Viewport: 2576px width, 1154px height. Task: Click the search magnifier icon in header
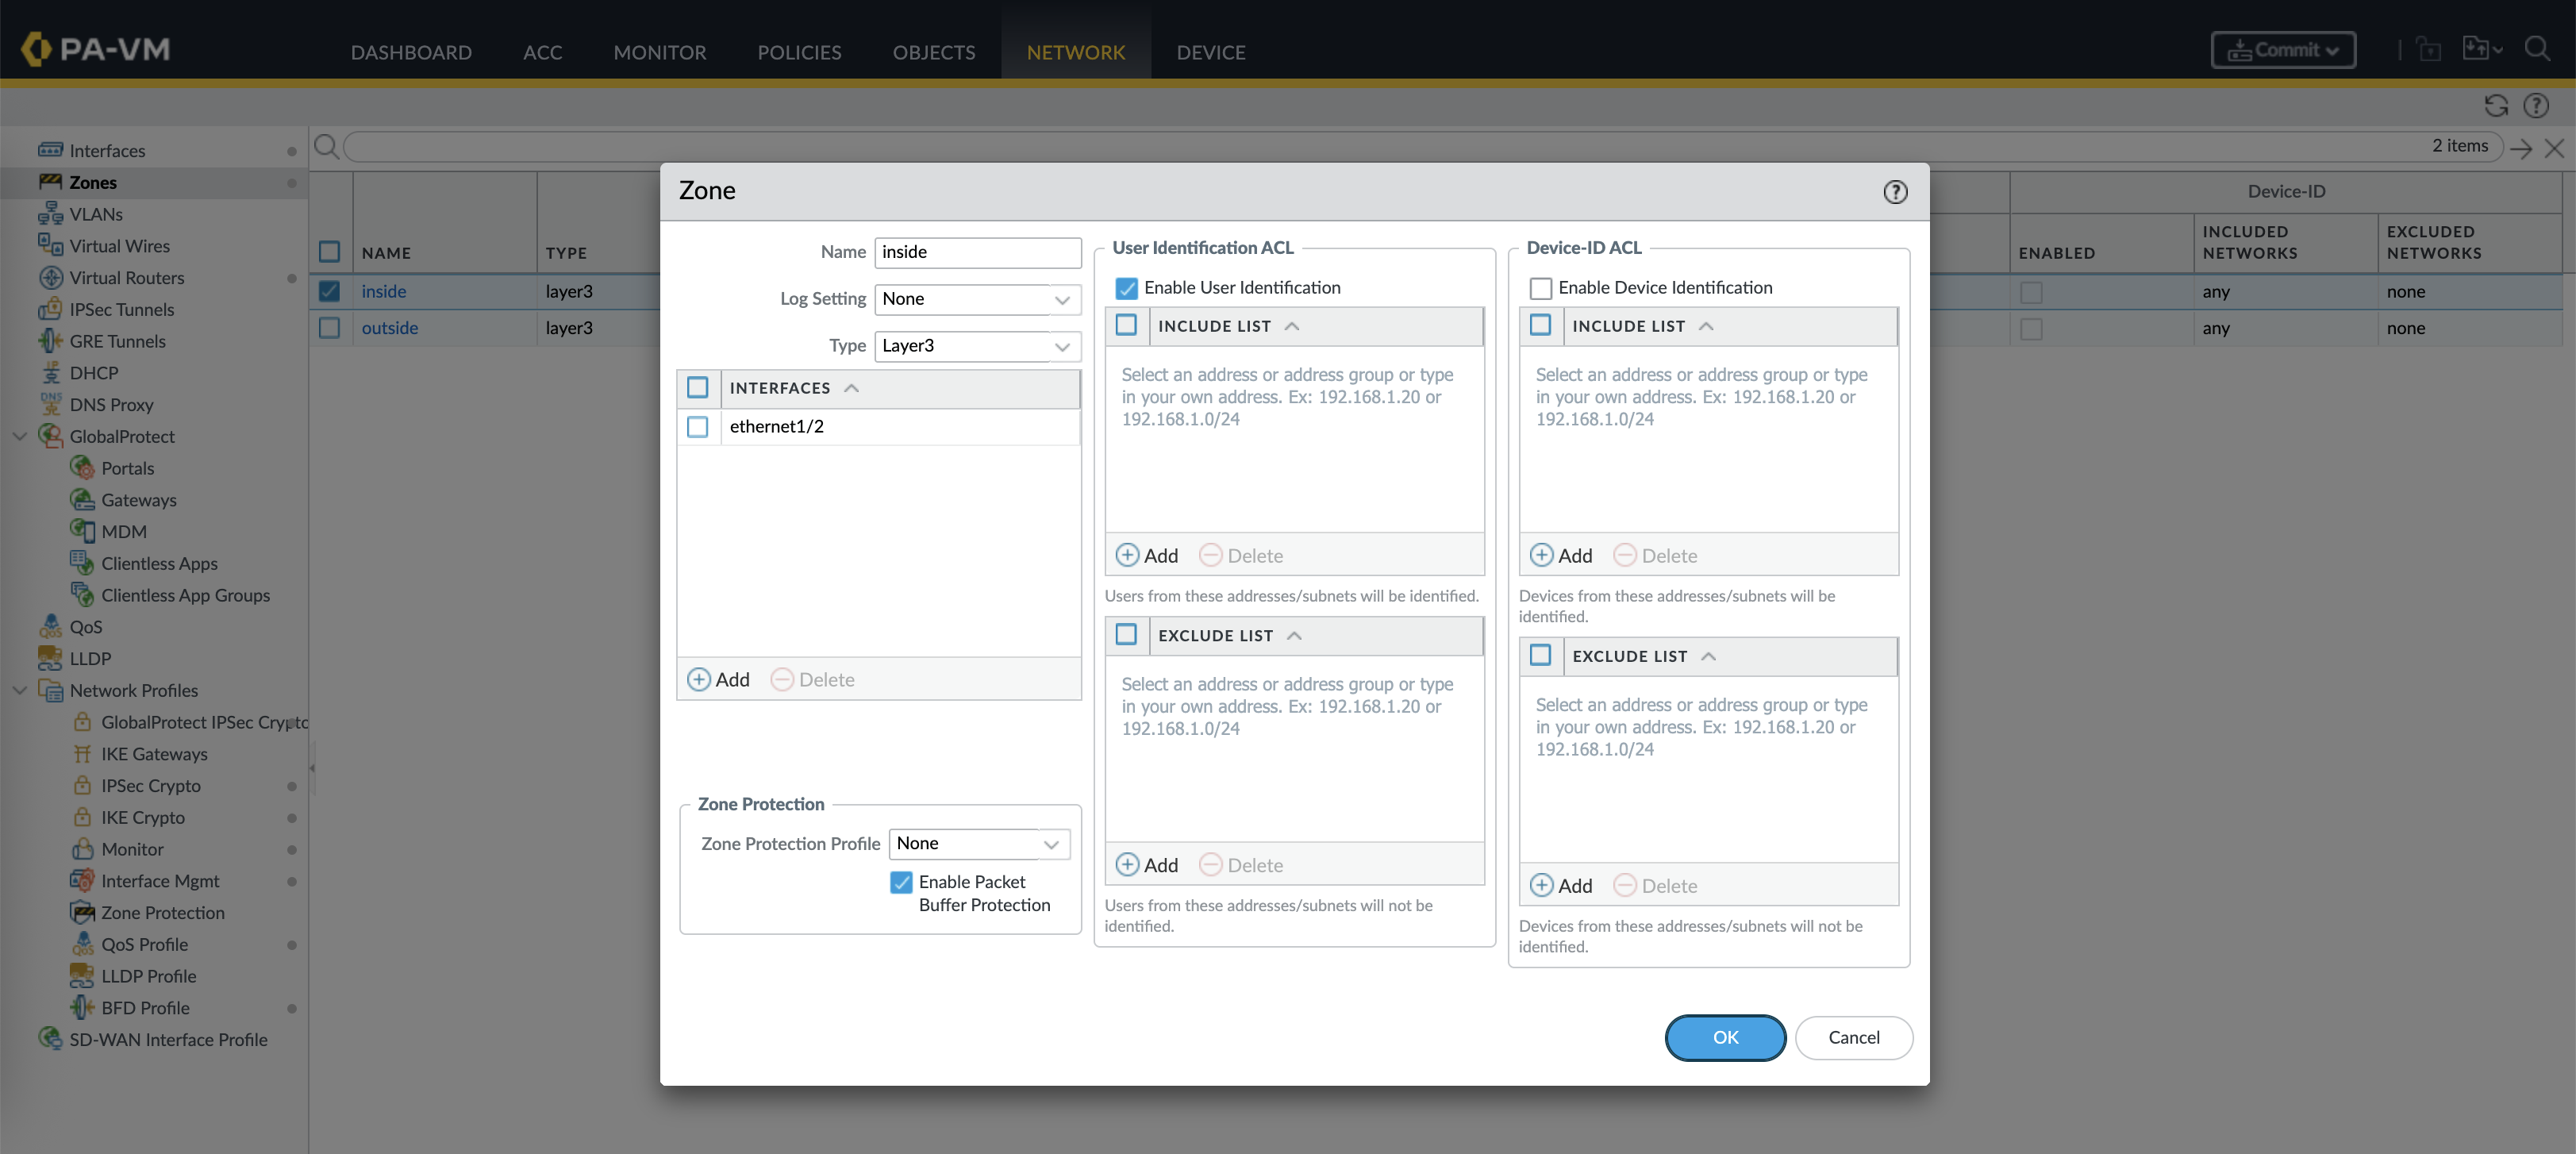coord(2537,49)
